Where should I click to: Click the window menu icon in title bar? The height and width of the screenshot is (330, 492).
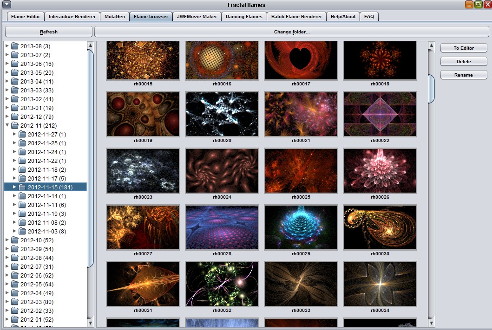7,5
